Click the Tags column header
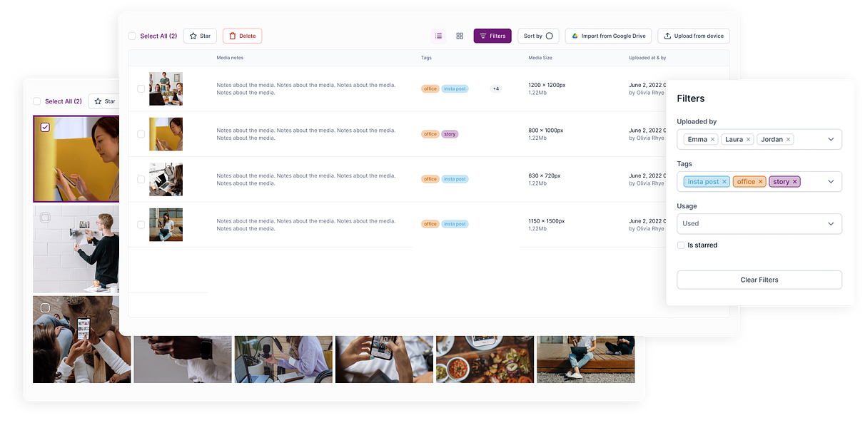The height and width of the screenshot is (428, 865). [426, 58]
